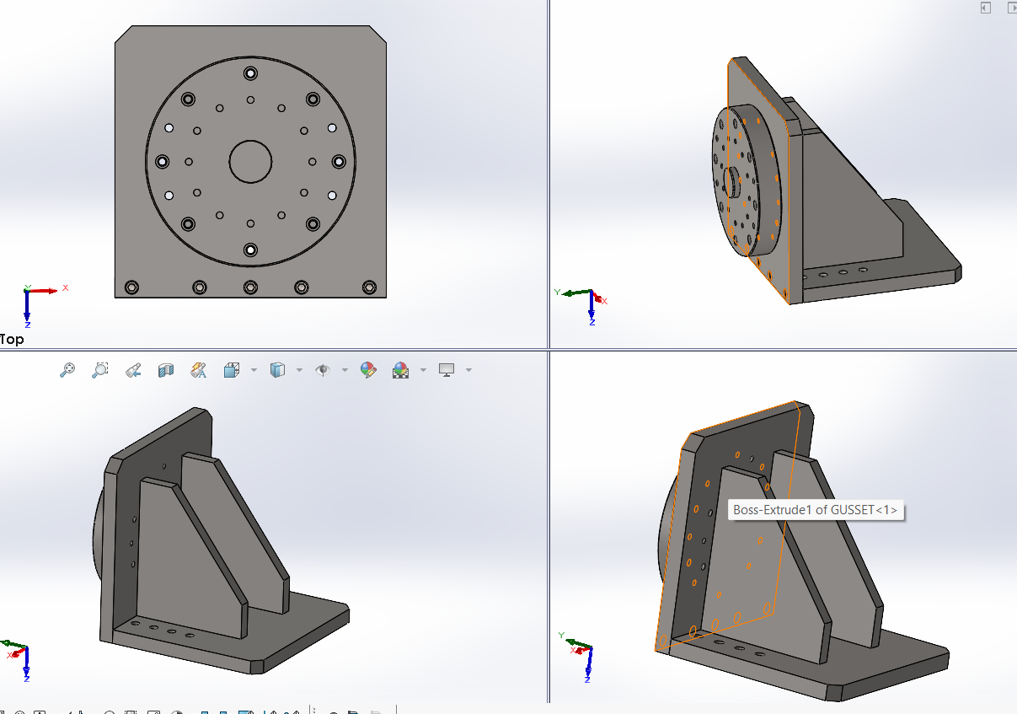Select the large center bore in Top view
The width and height of the screenshot is (1017, 714).
[x=250, y=161]
